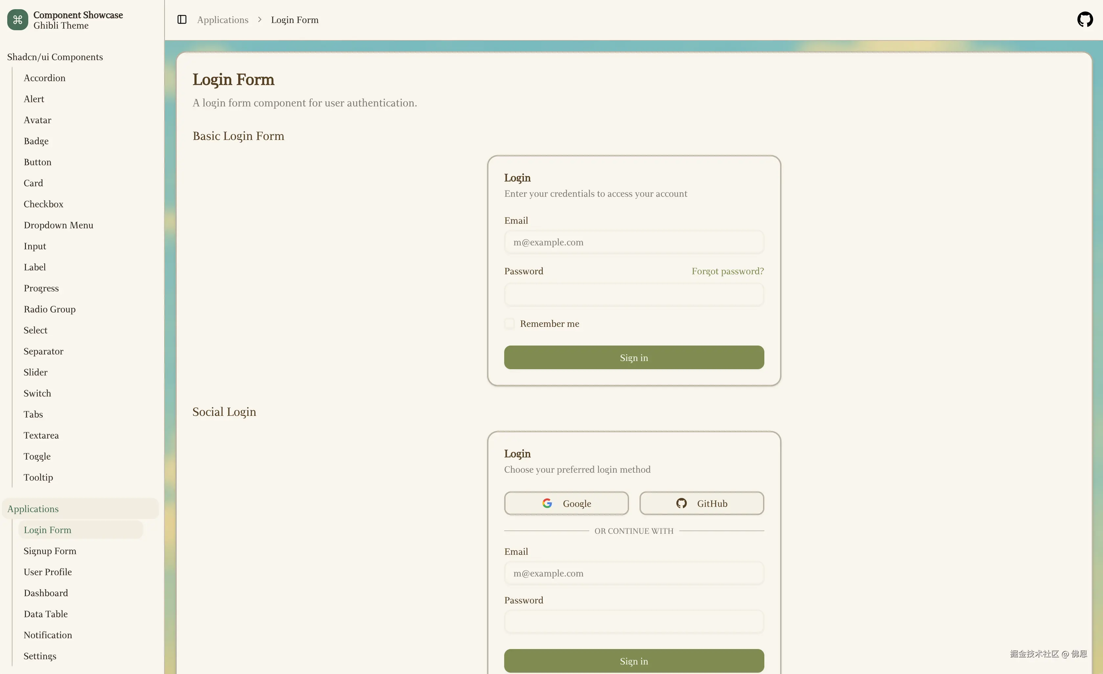
Task: Click the breadcrumb chevron separator
Action: click(x=259, y=20)
